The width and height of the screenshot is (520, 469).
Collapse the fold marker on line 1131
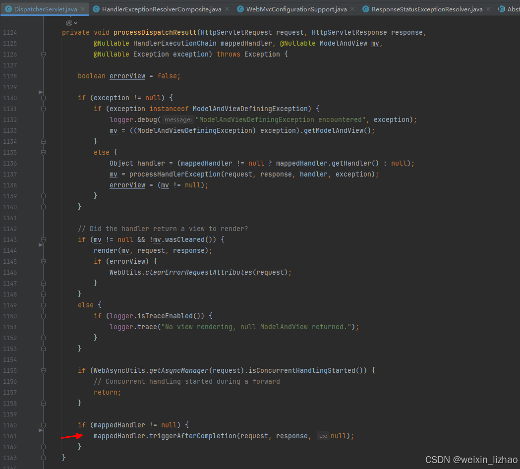click(43, 109)
